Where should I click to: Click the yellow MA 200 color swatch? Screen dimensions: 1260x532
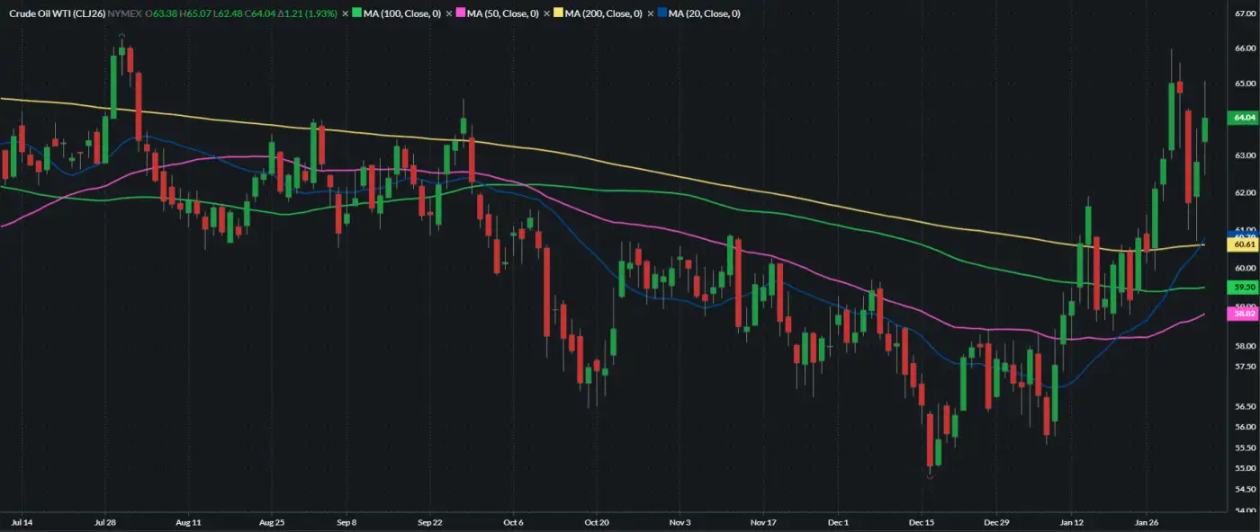coord(560,14)
